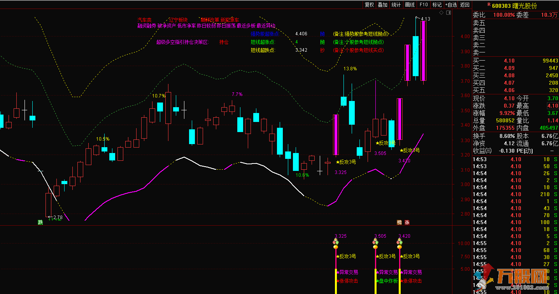Click the ★盘中炸板 label in sub-chart

coord(387,281)
